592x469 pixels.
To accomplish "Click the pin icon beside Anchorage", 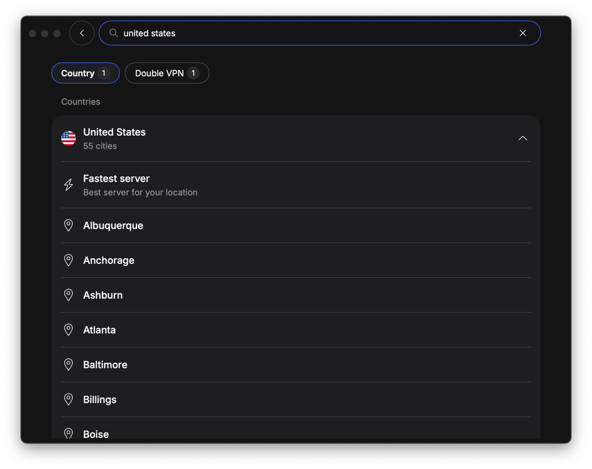I will (68, 260).
